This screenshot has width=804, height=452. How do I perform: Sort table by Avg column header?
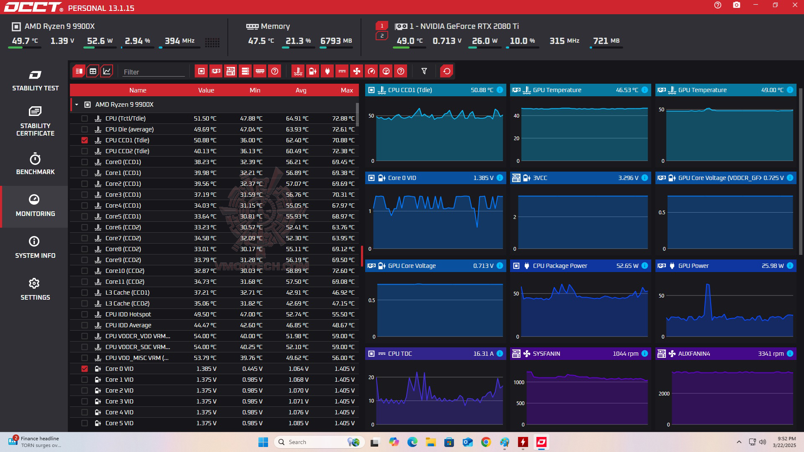(x=301, y=90)
